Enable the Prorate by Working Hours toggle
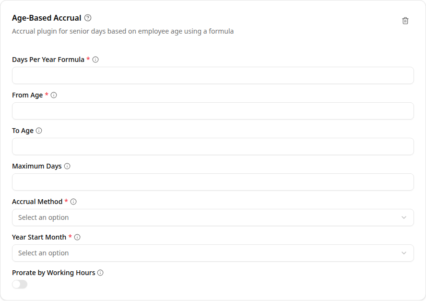Viewport: 426px width, 301px height. [19, 284]
